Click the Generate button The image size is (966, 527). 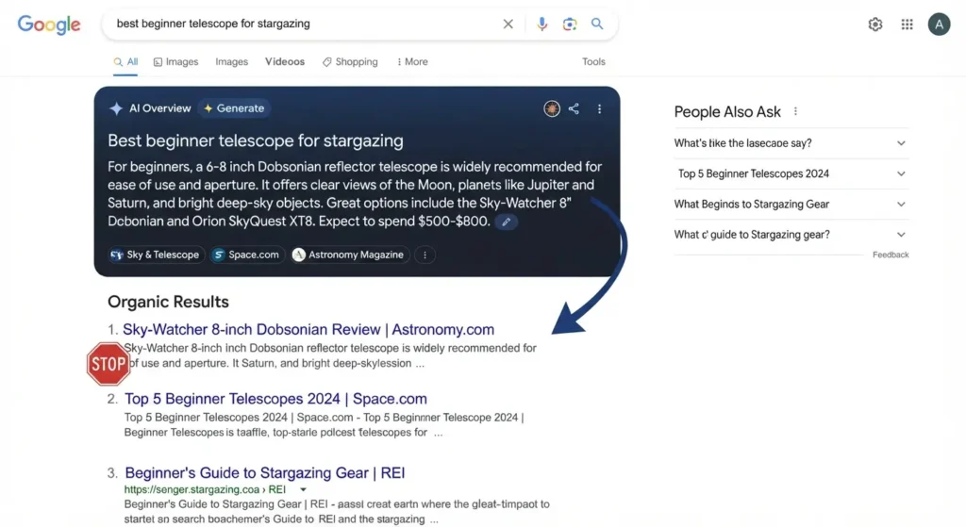coord(234,108)
